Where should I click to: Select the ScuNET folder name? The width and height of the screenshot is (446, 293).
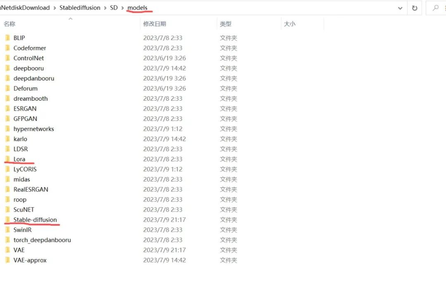click(24, 209)
